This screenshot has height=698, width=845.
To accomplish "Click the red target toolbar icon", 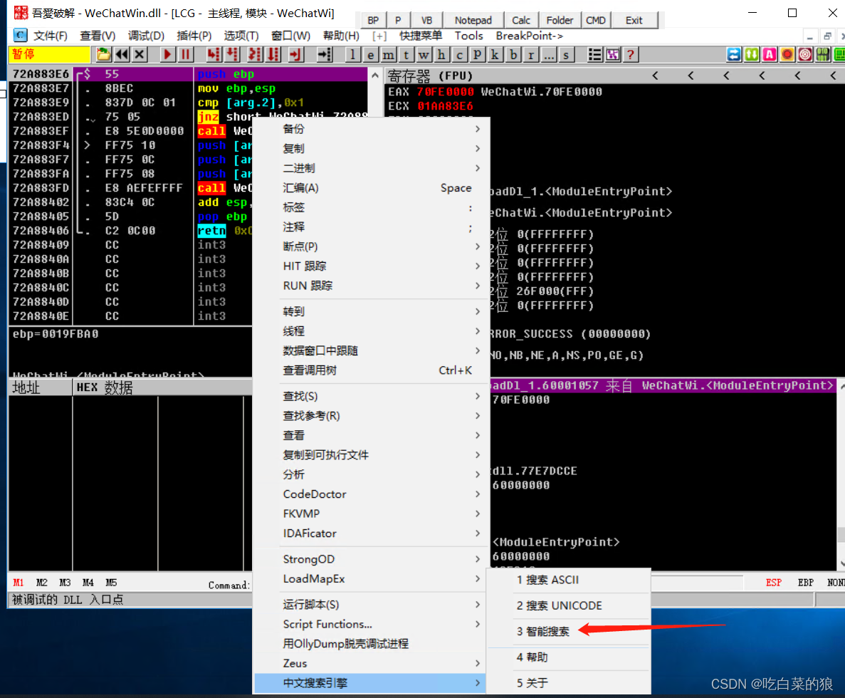I will pyautogui.click(x=805, y=54).
